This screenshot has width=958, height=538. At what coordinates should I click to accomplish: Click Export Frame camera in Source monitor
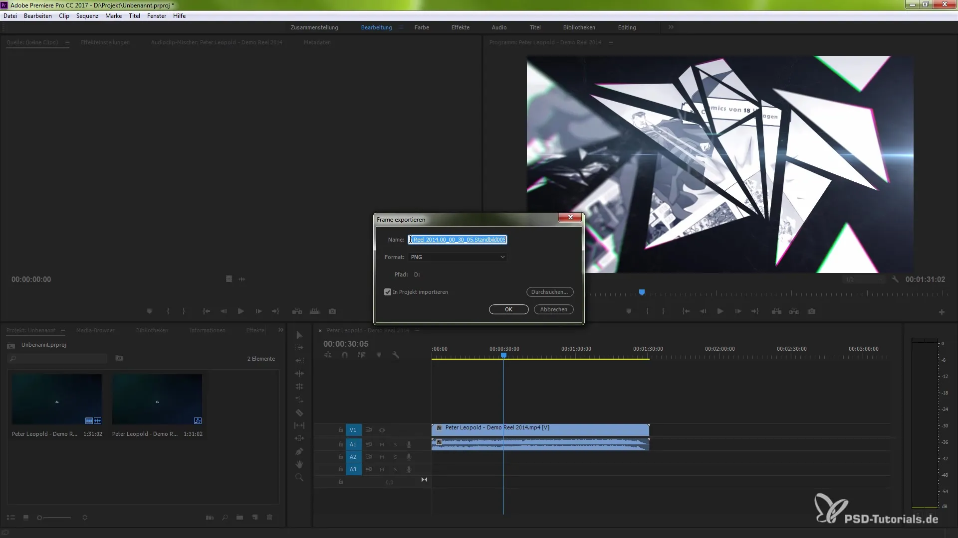(x=332, y=311)
